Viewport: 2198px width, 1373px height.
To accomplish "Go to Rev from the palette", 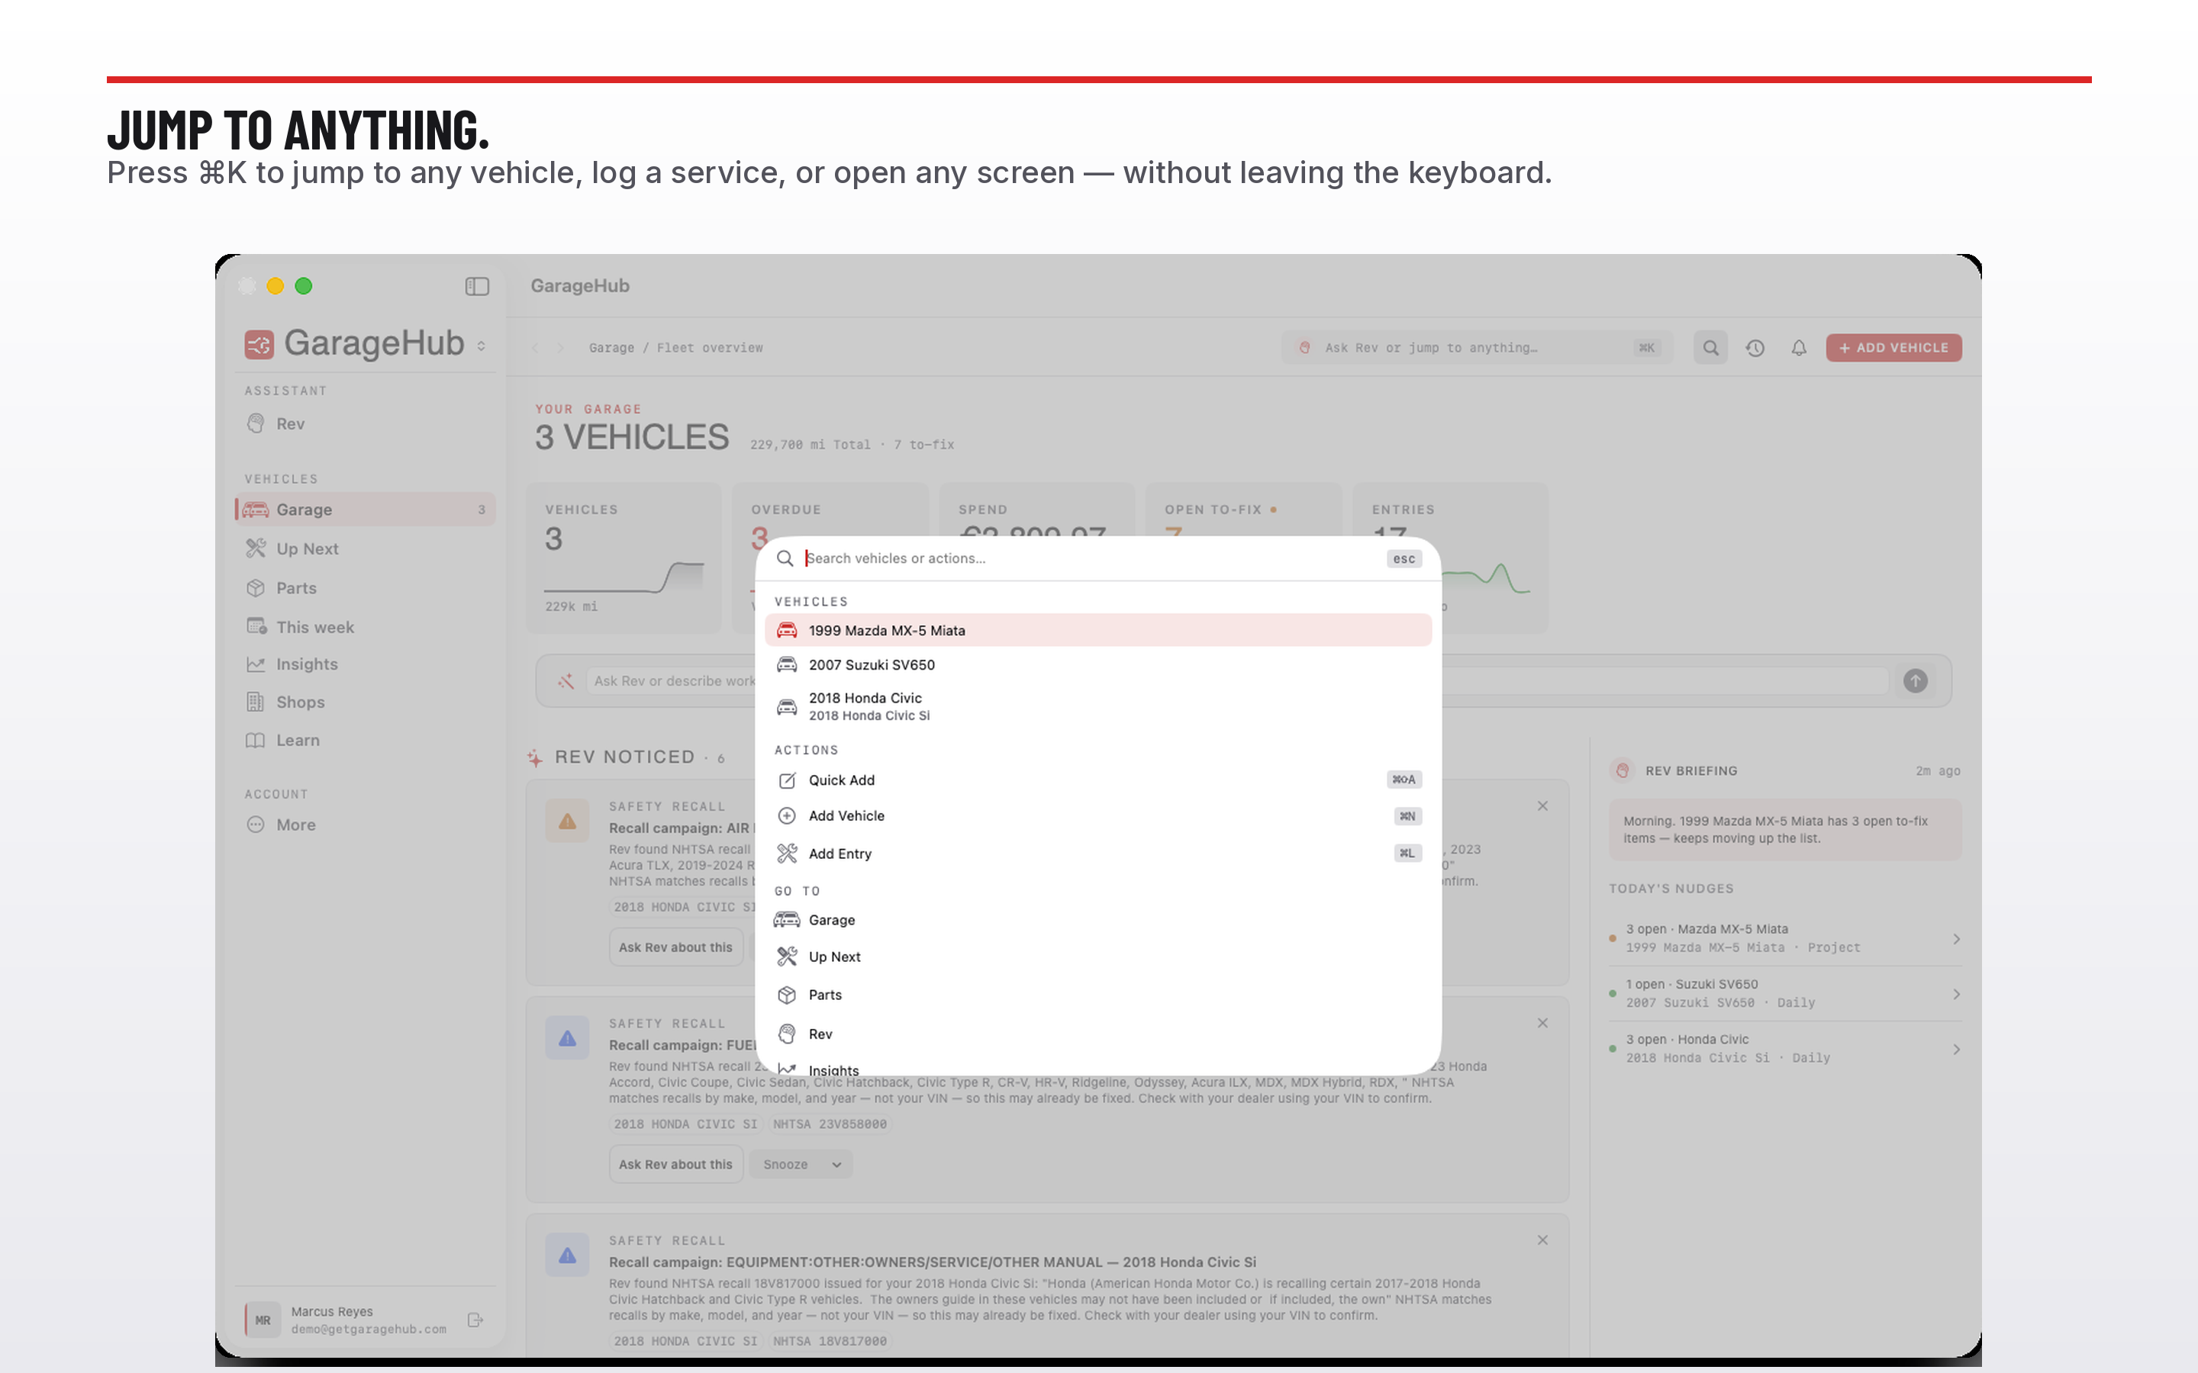I will pyautogui.click(x=1098, y=1034).
